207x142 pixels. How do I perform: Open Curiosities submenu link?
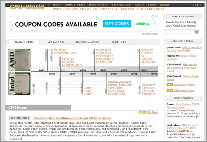(x=156, y=9)
